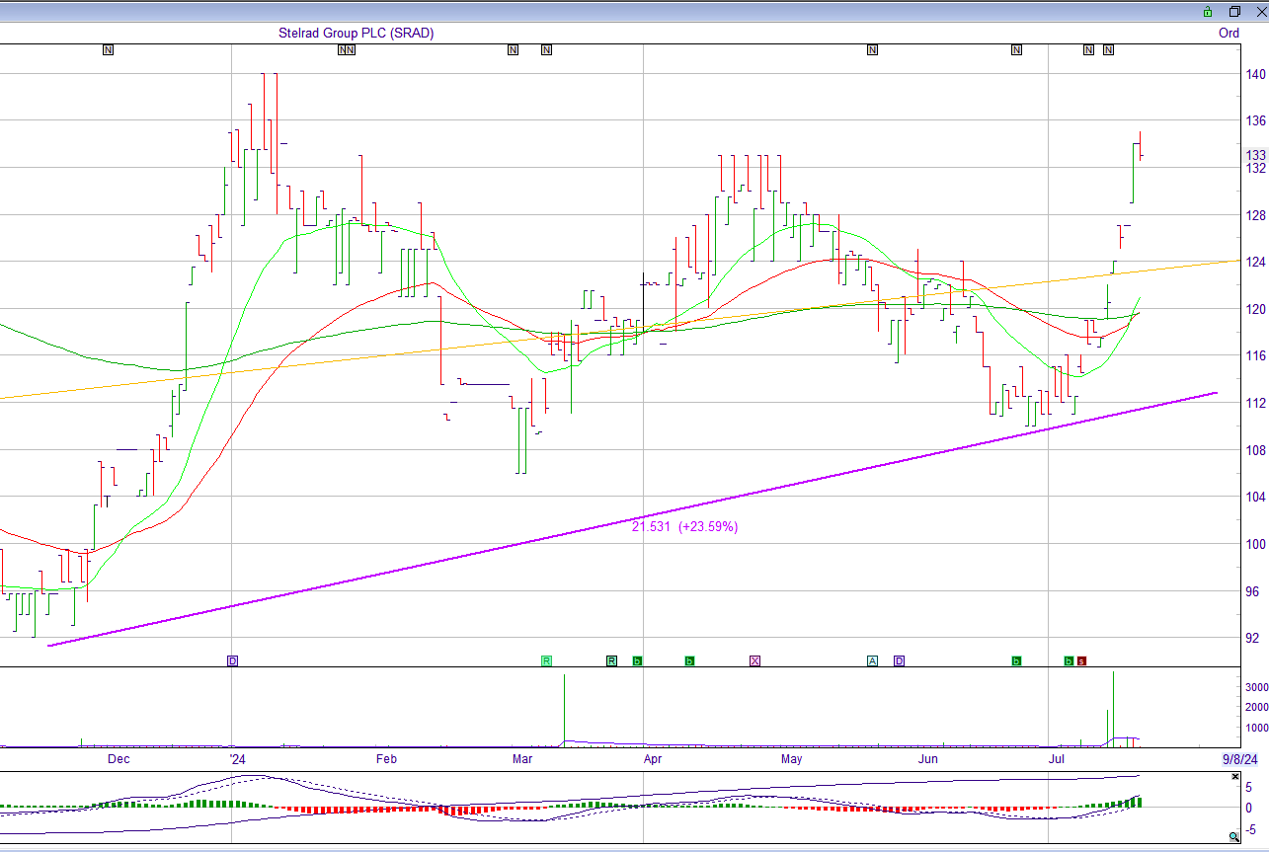Viewport: 1269px width, 852px height.
Task: Open the purple X ex-dividend event marker
Action: (755, 660)
